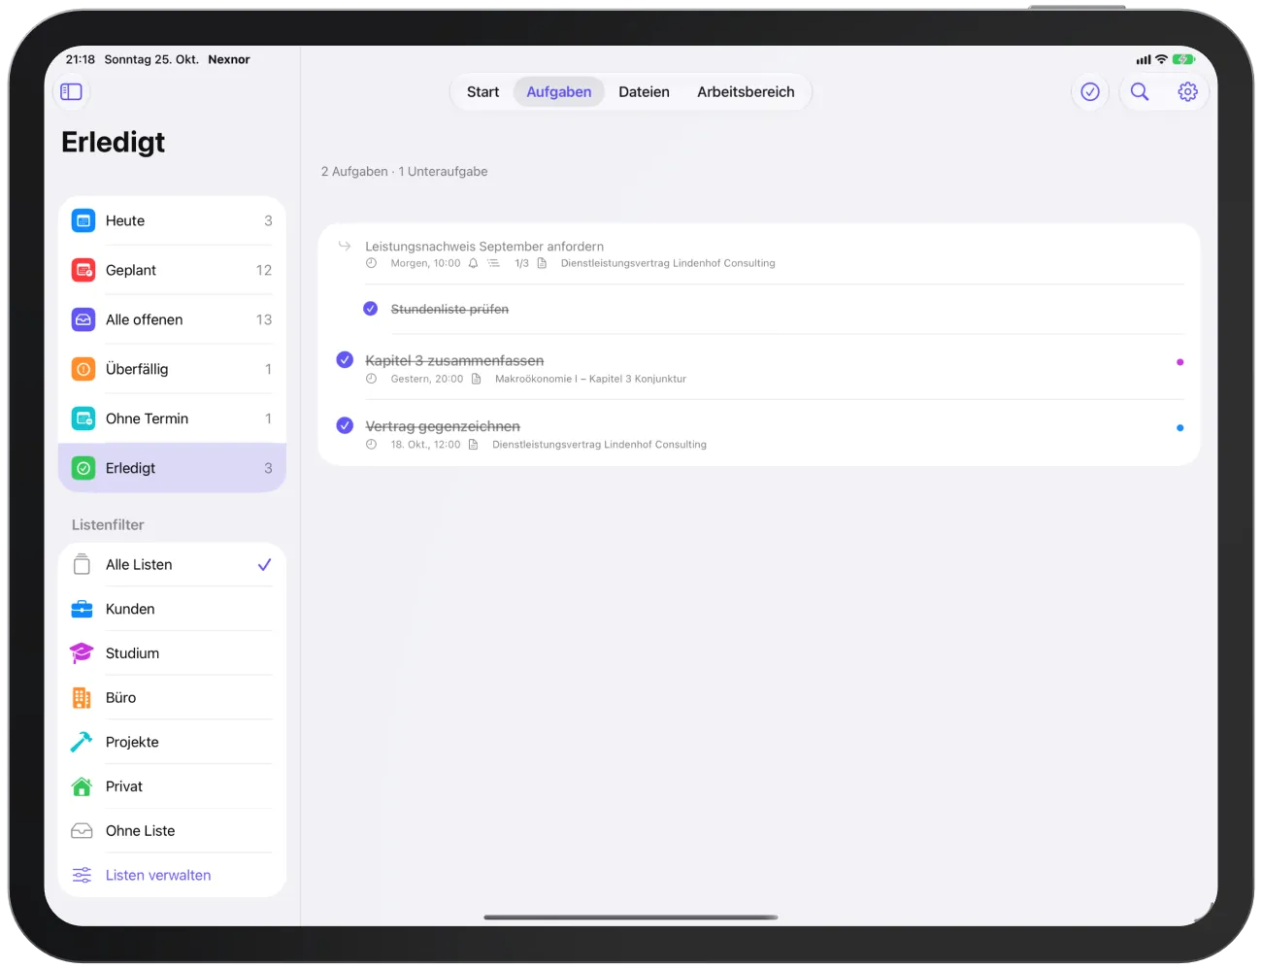The width and height of the screenshot is (1262, 969).
Task: Click the Privat house icon
Action: (x=83, y=787)
